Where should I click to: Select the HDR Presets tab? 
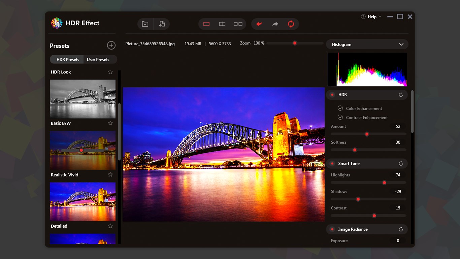tap(68, 60)
